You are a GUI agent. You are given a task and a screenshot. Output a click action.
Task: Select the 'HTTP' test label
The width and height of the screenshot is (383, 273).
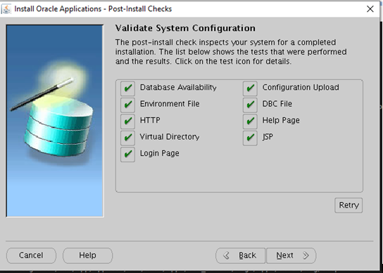tap(150, 120)
